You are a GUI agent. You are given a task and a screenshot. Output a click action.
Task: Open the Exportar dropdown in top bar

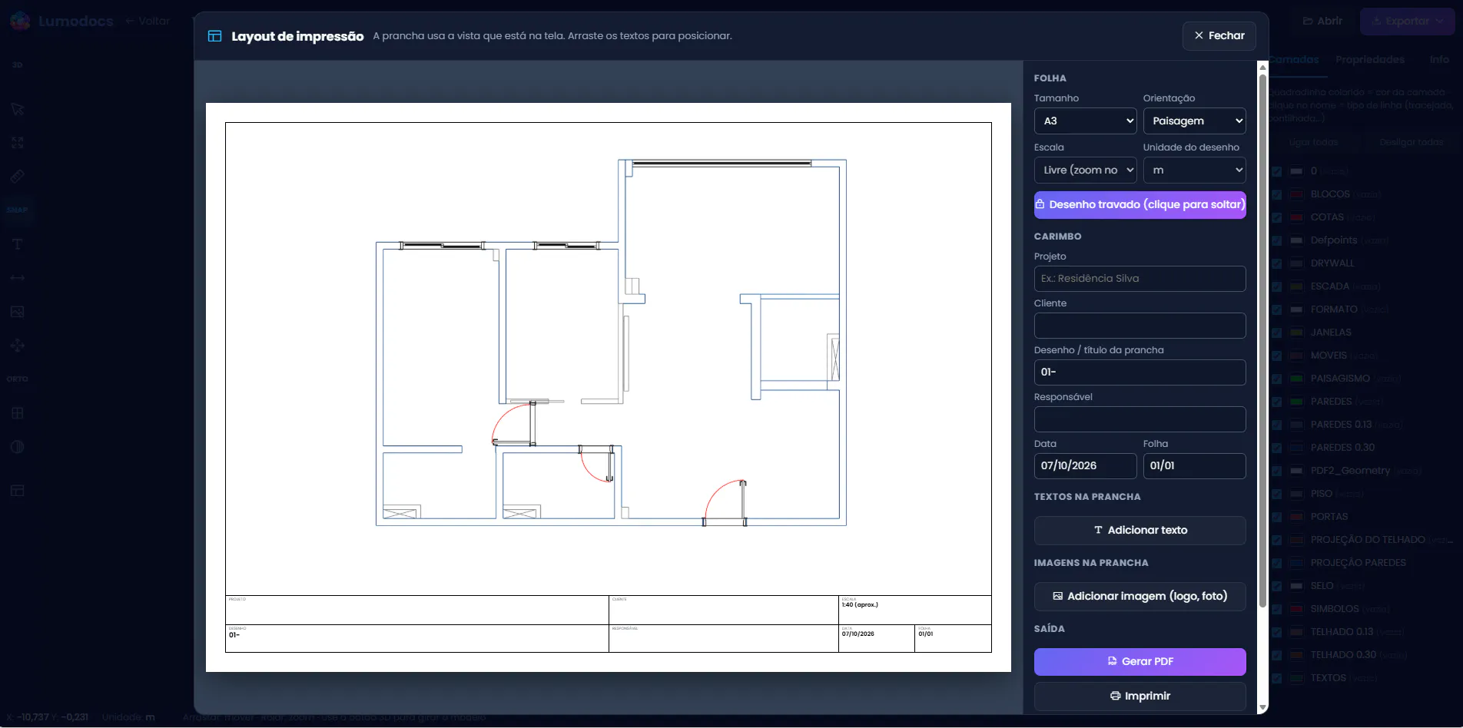[x=1407, y=21]
